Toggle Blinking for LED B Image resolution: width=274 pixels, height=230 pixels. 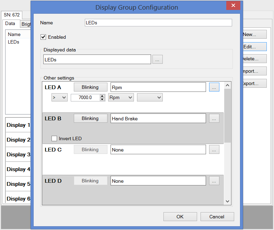tap(90, 118)
